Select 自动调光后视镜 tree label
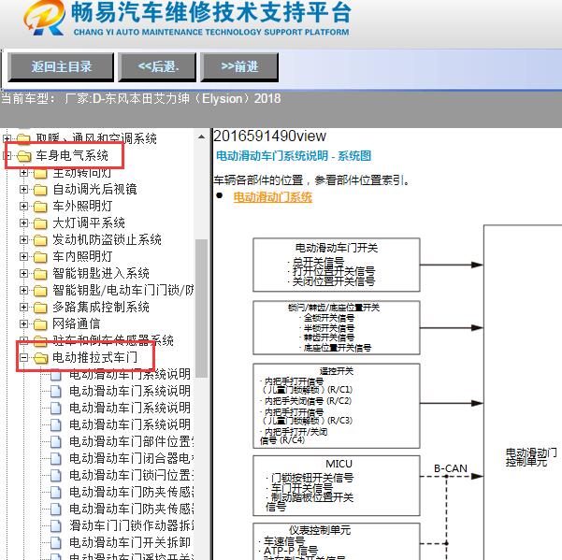Screen dimensions: 562x560 [94, 189]
